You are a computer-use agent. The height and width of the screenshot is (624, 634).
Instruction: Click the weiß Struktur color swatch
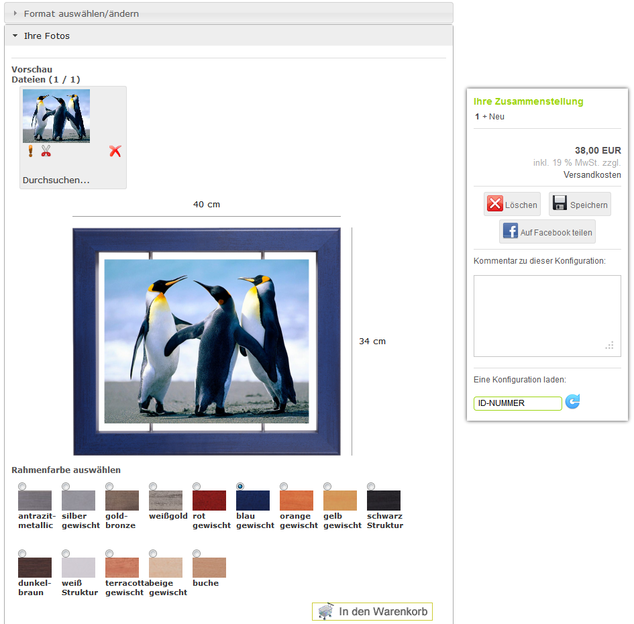[x=78, y=568]
